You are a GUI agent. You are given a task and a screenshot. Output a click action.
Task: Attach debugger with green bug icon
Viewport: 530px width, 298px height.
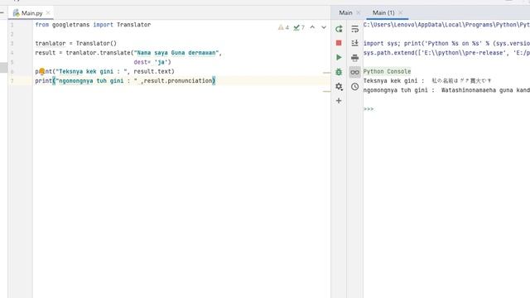(339, 72)
